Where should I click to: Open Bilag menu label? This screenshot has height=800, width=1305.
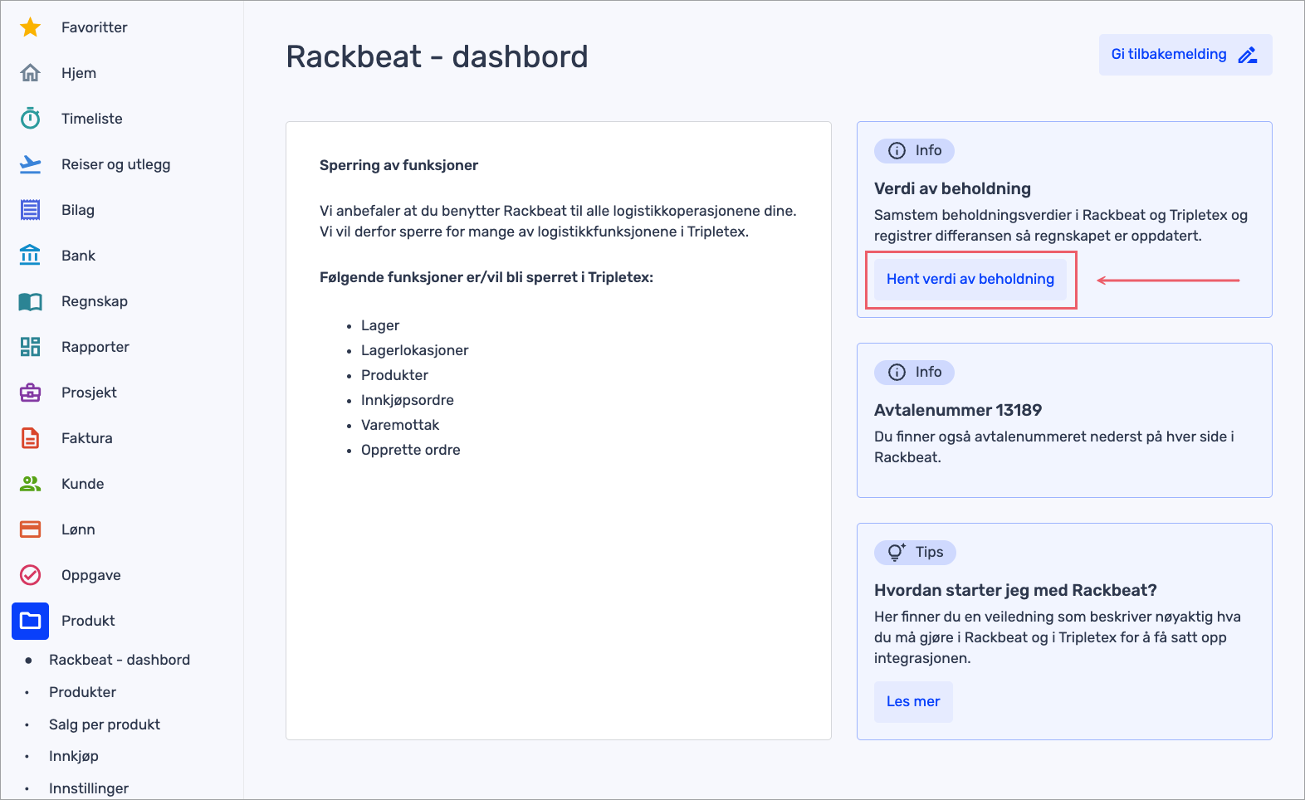78,210
